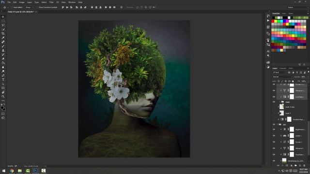
Task: Select the Lasso tool
Action: pos(3,25)
